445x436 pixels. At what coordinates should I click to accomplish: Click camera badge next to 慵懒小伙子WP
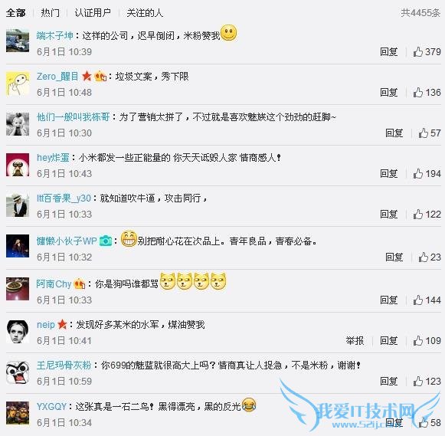pyautogui.click(x=106, y=241)
